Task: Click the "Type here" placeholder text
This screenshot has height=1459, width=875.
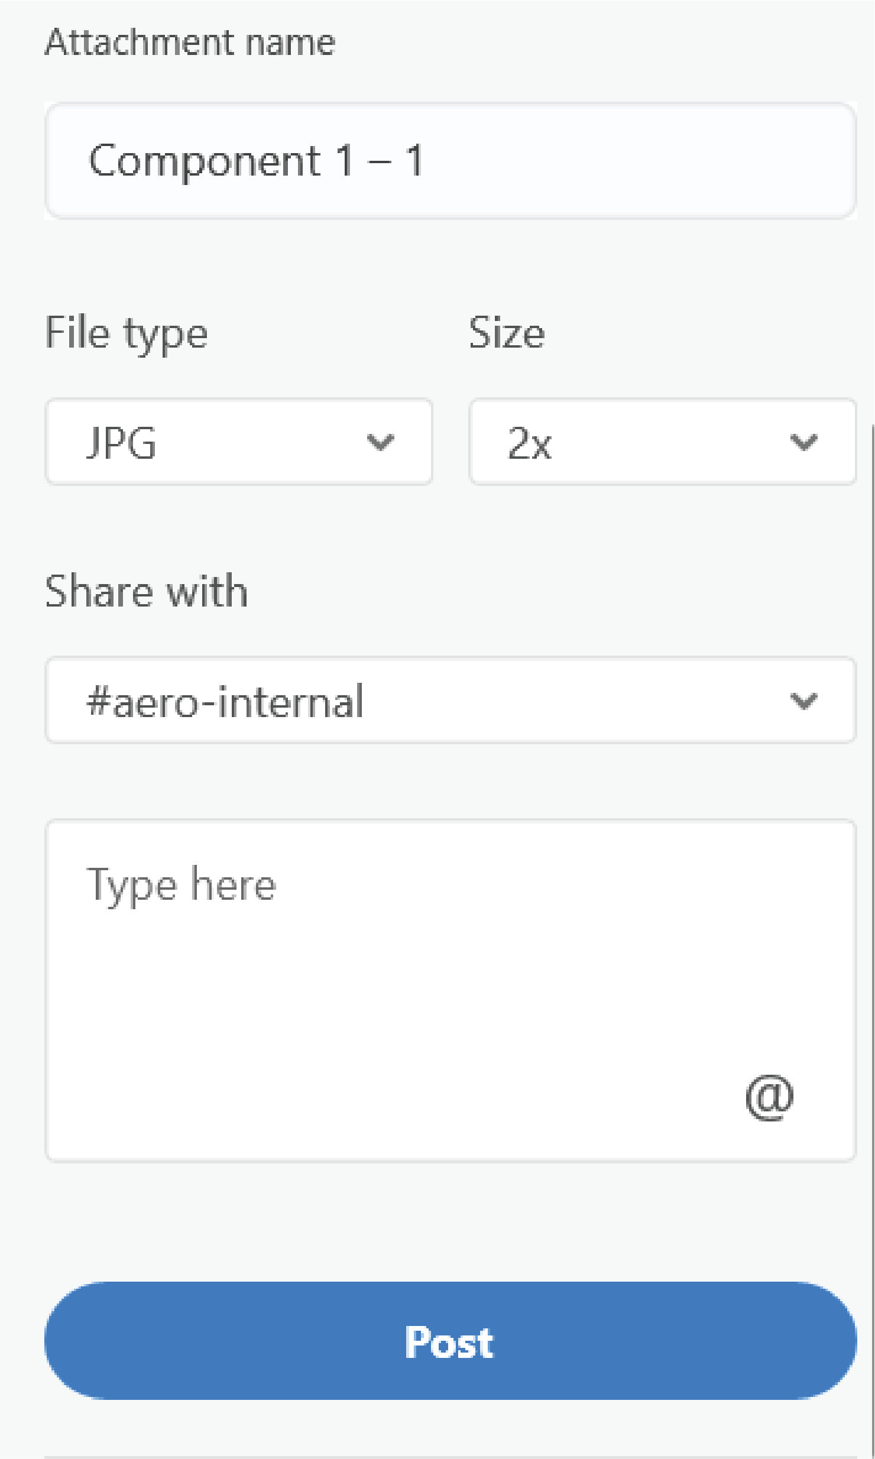Action: click(x=181, y=885)
